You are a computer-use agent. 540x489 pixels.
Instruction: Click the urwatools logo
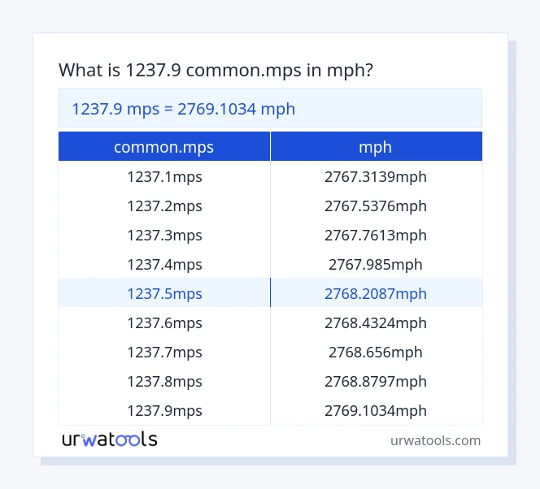pos(110,439)
